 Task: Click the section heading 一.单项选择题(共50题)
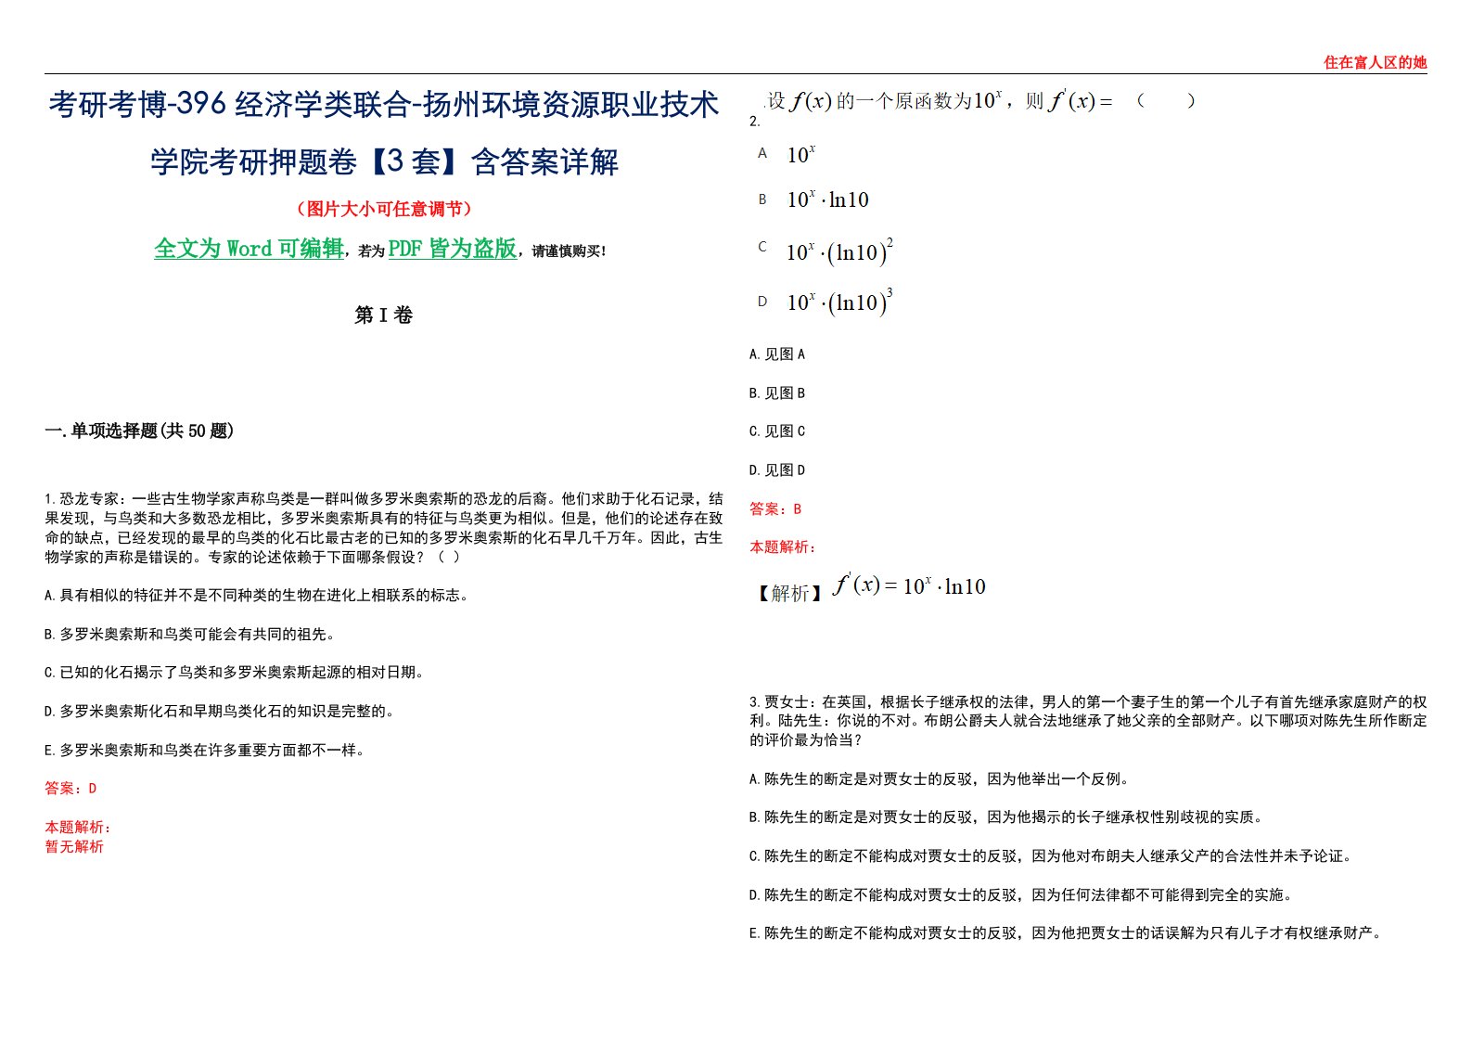click(x=139, y=431)
